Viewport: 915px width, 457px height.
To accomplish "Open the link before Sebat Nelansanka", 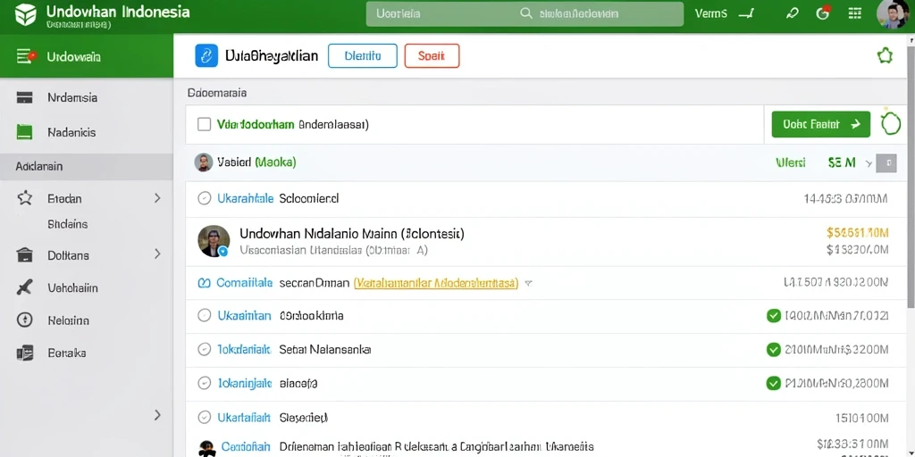I will click(x=244, y=349).
